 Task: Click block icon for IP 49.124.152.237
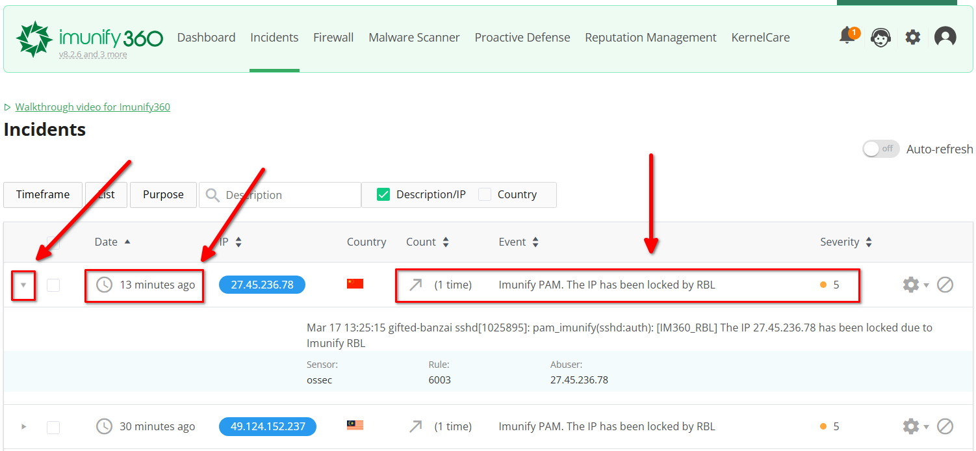click(x=945, y=426)
